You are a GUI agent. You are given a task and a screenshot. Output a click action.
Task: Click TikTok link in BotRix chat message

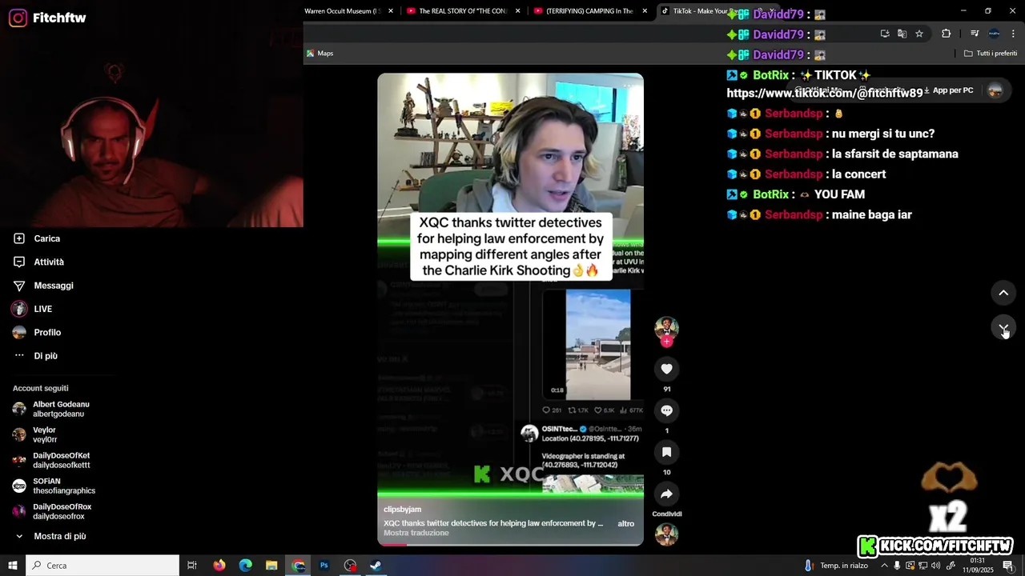click(x=825, y=94)
